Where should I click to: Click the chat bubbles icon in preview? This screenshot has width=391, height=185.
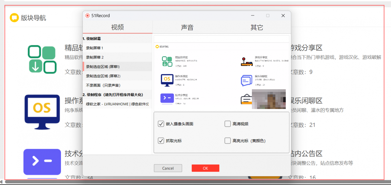246,81
